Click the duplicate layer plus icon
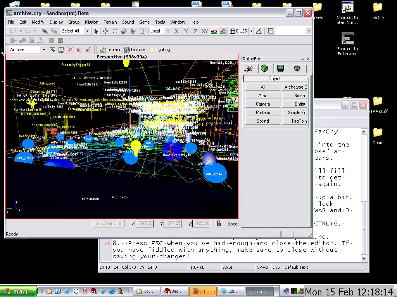Screen dimensions: 397x297 tap(61, 50)
